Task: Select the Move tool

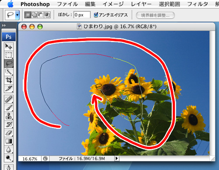Action: click(x=9, y=46)
